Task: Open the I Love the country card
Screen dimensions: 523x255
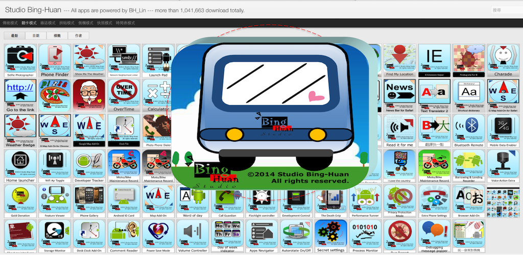Action: click(399, 166)
